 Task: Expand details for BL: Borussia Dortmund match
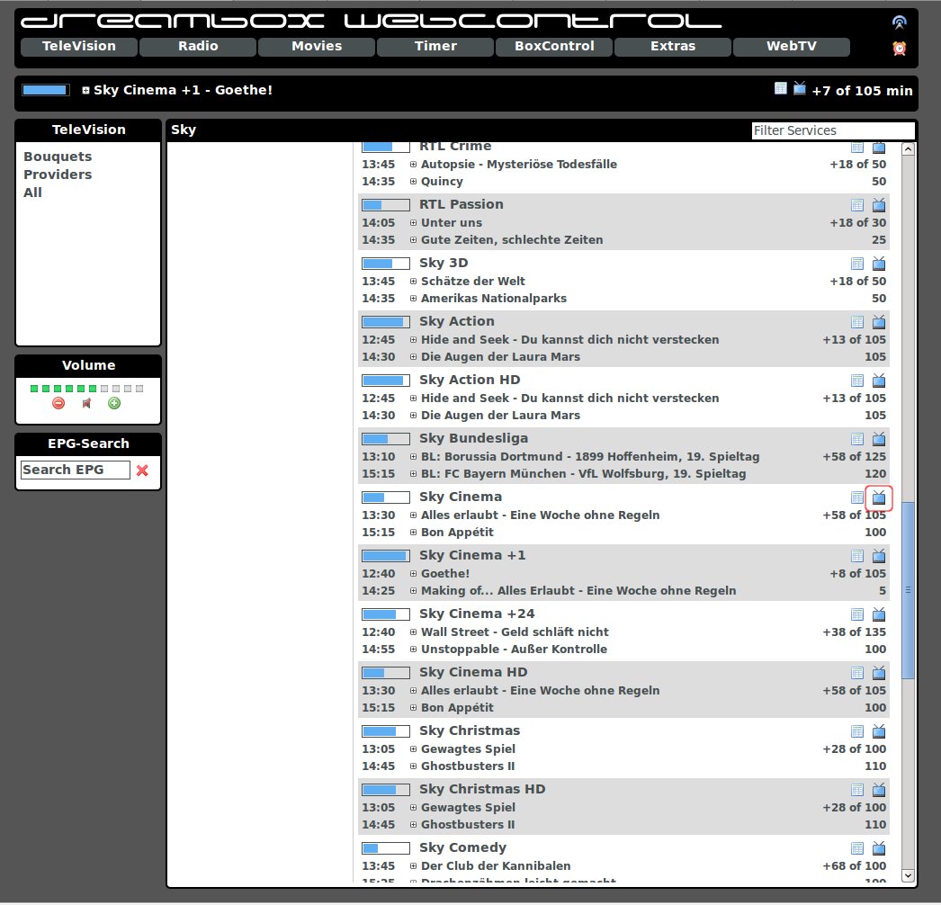click(x=414, y=457)
